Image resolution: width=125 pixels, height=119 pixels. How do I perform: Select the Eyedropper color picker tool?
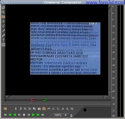[3, 36]
